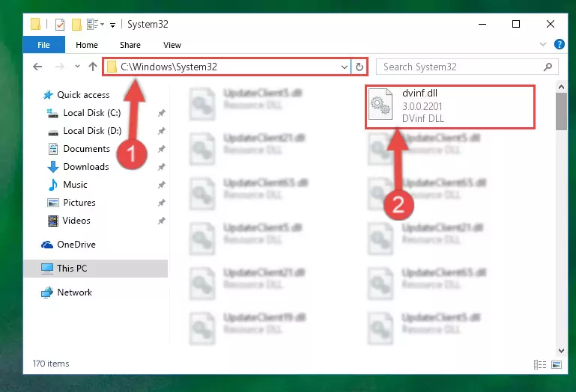Click the dvinf.dll gear file icon
This screenshot has width=576, height=392.
click(x=381, y=104)
